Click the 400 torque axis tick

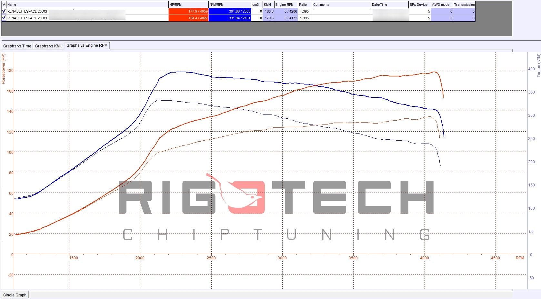531,69
